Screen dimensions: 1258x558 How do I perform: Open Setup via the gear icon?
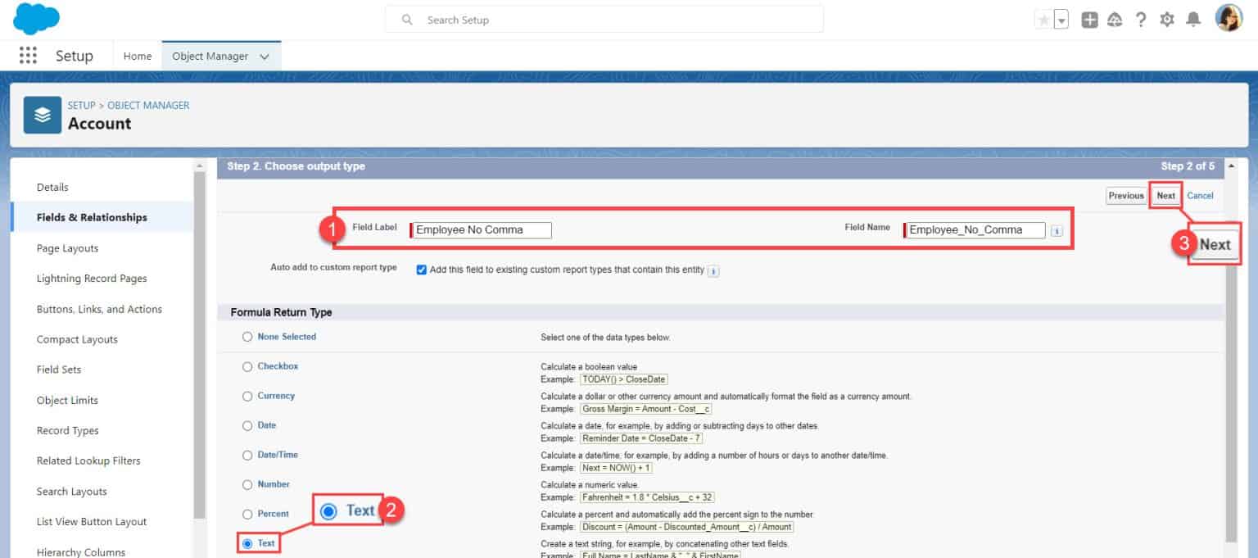click(x=1167, y=19)
